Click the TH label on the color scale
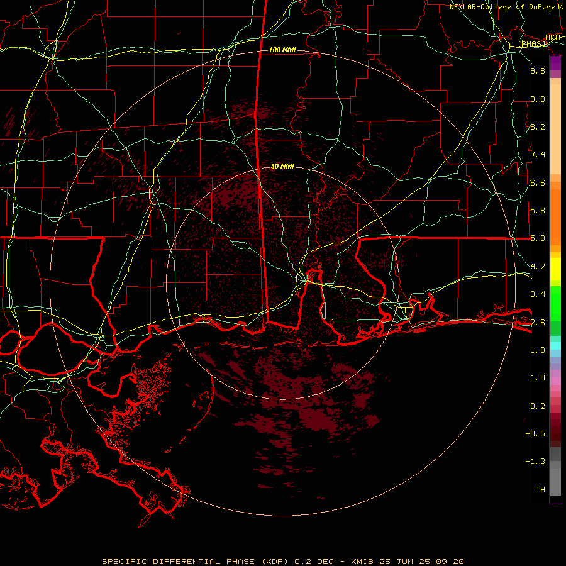 (540, 490)
